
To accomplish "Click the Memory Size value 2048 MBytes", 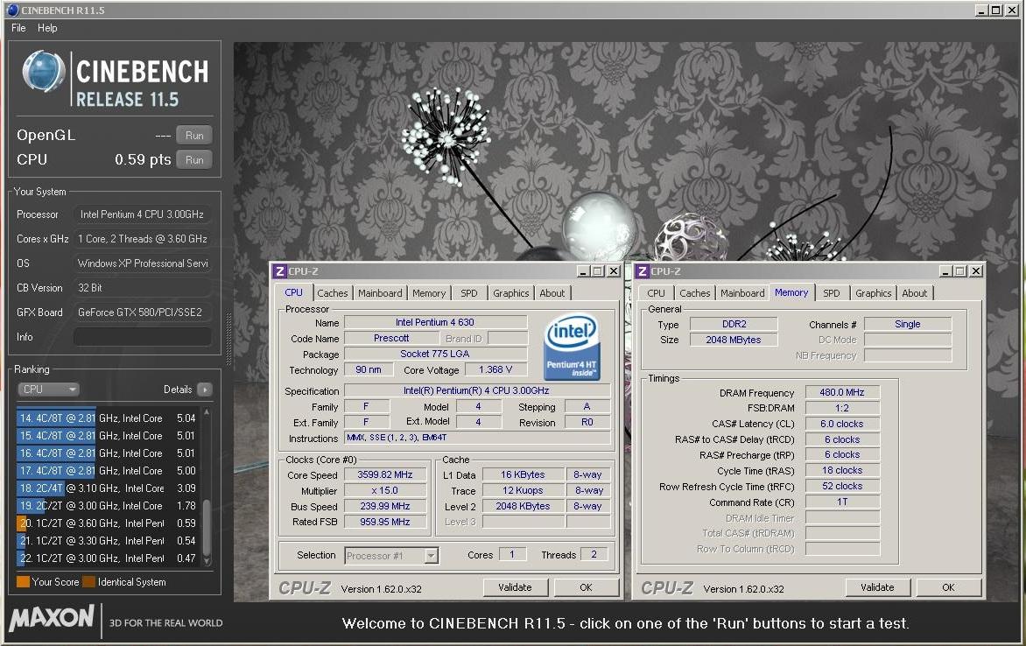I will tap(734, 340).
